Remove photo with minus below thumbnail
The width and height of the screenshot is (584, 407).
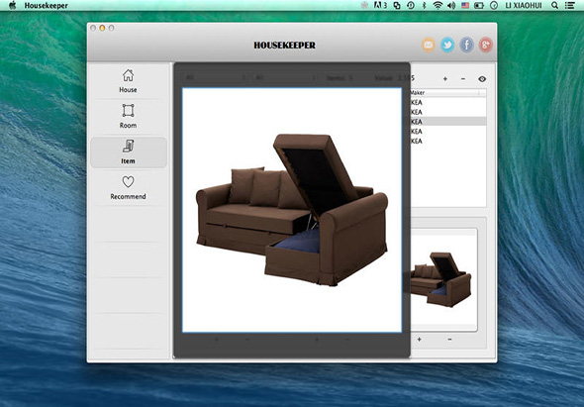pyautogui.click(x=450, y=339)
